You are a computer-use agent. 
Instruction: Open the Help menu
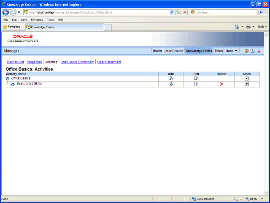(x=60, y=20)
